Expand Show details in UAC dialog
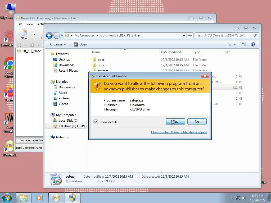 105,122
